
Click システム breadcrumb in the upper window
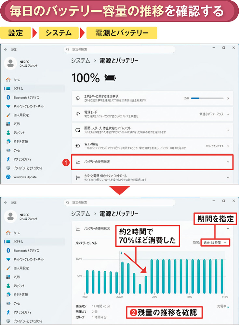coord(81,60)
